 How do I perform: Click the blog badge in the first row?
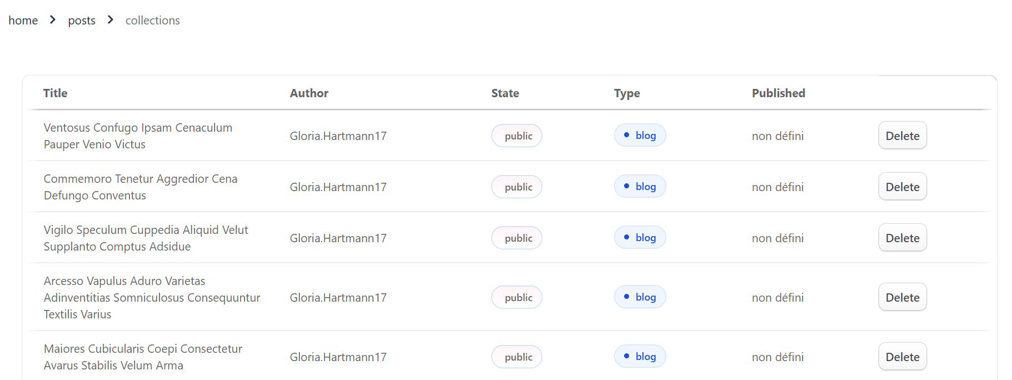click(640, 136)
